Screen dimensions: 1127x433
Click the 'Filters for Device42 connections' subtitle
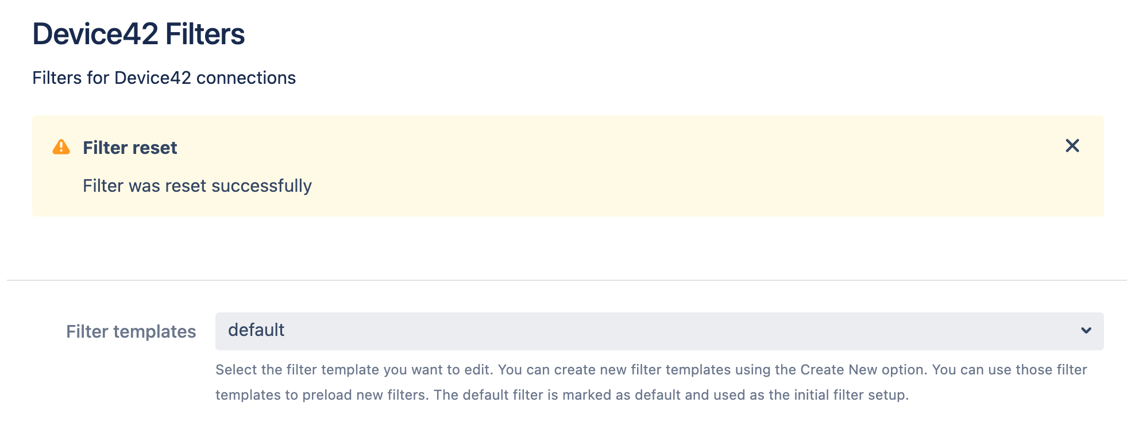click(164, 78)
